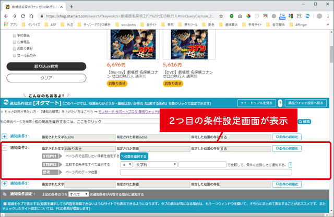Viewport: 334px width, 217px height.
Task: Click the ページ内のデータ位置 input field
Action: [206, 172]
